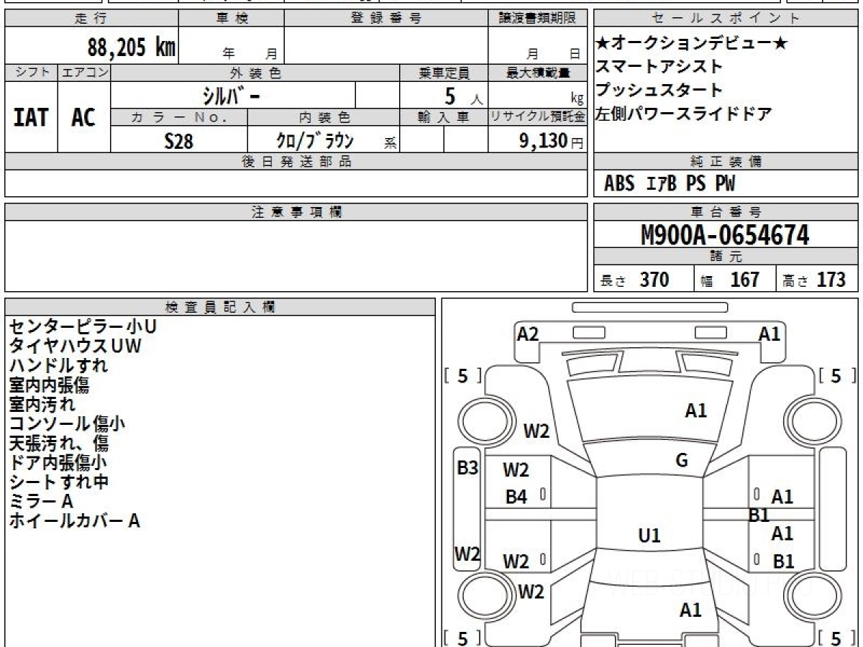Select the スマートアシスト sales point
The image size is (863, 647).
point(659,67)
